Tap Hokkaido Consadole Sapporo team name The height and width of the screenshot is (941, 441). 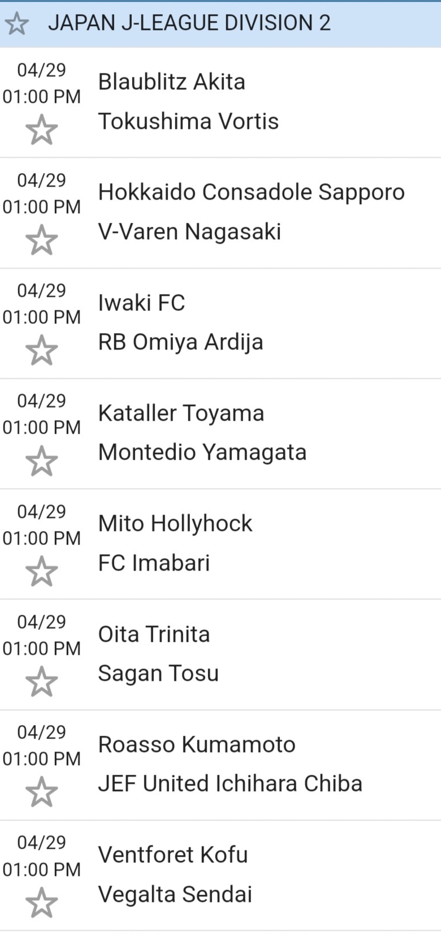pos(251,192)
